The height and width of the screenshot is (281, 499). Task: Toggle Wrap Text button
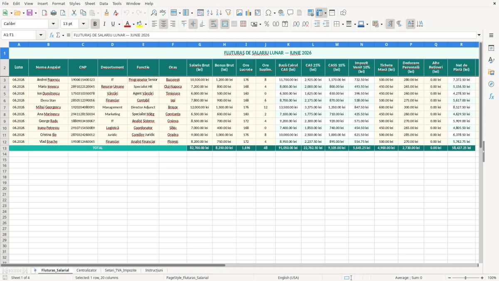214,24
